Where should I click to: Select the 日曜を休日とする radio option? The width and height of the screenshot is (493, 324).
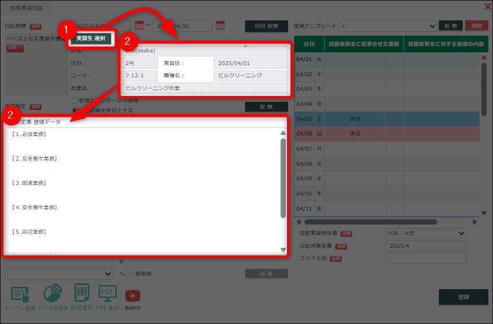(x=74, y=110)
